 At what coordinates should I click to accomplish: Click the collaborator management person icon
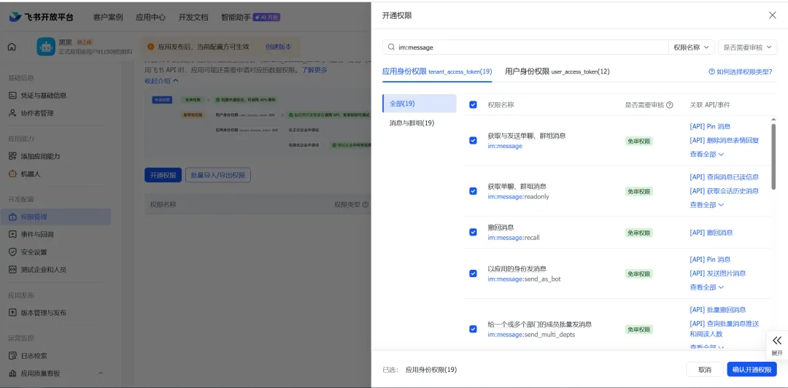(12, 113)
